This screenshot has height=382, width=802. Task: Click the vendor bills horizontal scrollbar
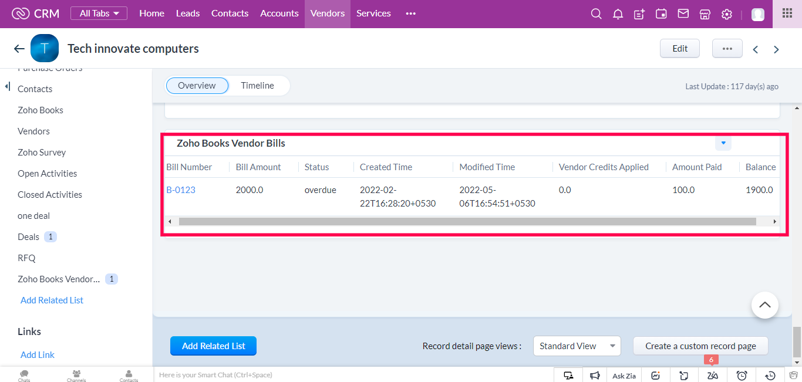467,221
